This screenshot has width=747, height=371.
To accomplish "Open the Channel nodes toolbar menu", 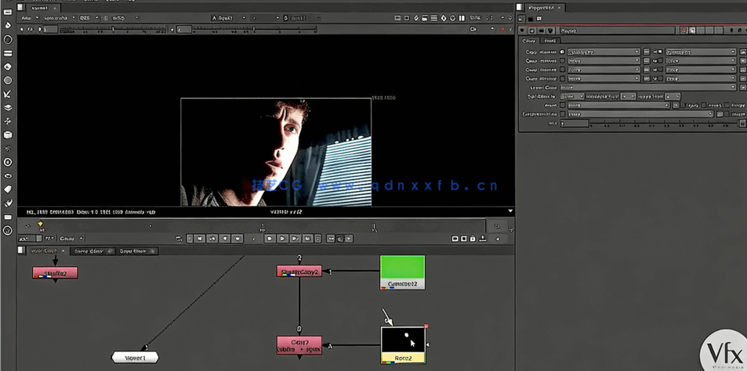I will pyautogui.click(x=8, y=53).
